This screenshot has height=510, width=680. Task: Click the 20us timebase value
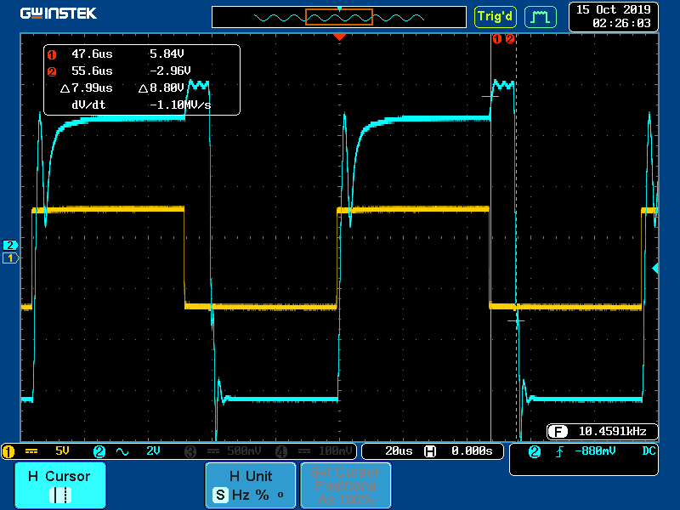tap(399, 451)
